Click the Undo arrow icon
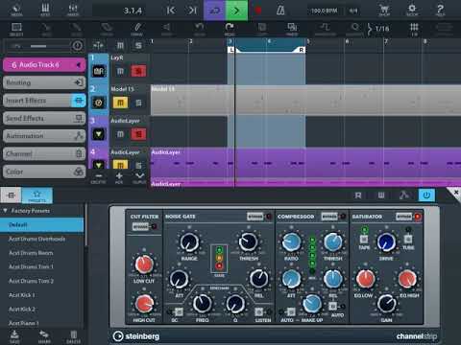This screenshot has width=461, height=345. pyautogui.click(x=200, y=29)
